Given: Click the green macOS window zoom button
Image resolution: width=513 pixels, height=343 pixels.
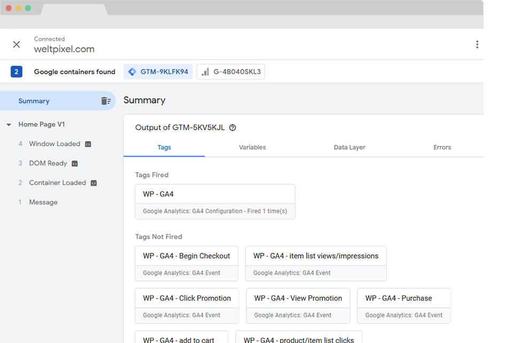Looking at the screenshot, I should click(x=28, y=8).
